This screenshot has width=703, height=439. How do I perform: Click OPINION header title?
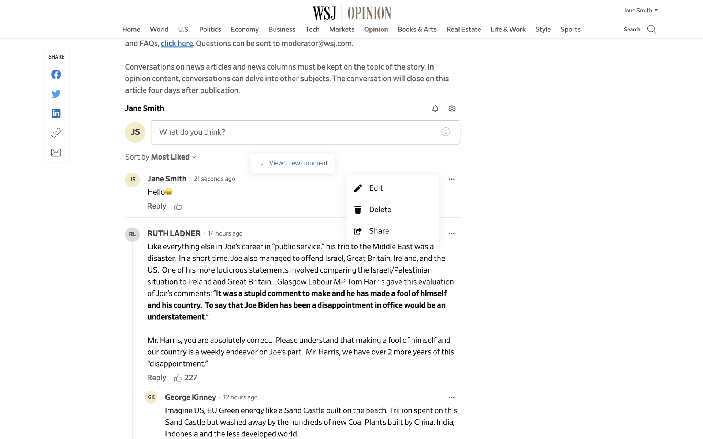[x=369, y=13]
